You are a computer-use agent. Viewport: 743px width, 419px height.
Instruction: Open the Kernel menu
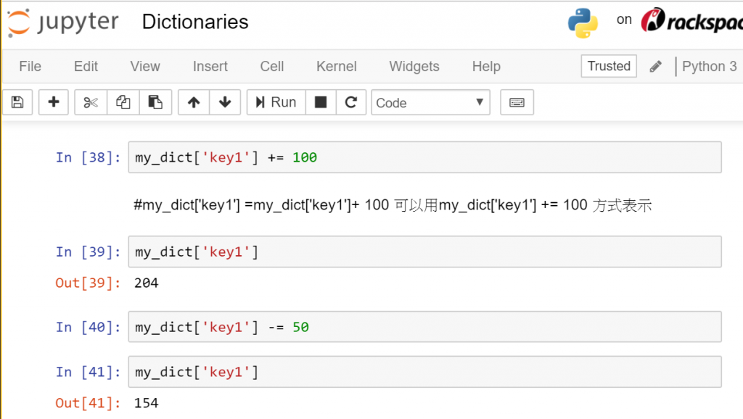click(x=336, y=67)
